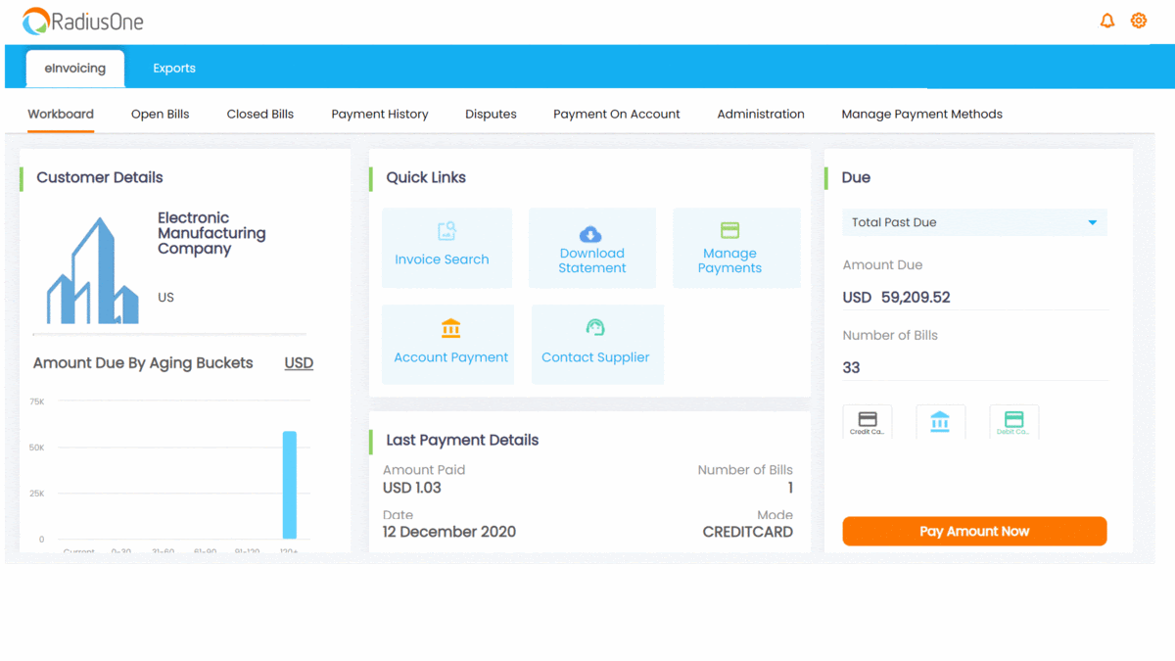Open Account Payment quick link
The image size is (1175, 661).
(x=448, y=344)
